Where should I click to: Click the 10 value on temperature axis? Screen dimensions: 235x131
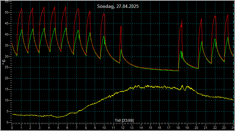(x=7, y=101)
